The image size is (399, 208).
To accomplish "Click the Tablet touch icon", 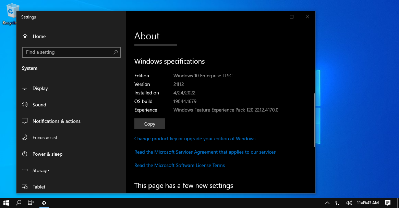I will [x=25, y=187].
